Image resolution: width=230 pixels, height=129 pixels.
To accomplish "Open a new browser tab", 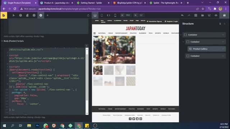I will 188,3.
